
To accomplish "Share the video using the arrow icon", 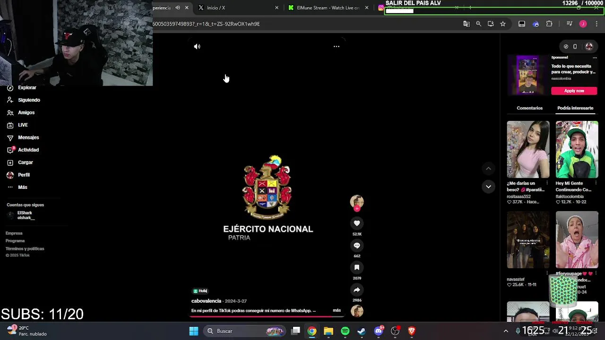I will click(357, 289).
